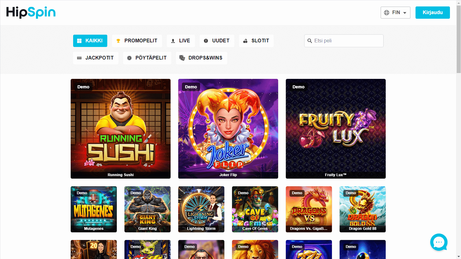Click the Demo badge on Joker Flip
Viewport: 461px width, 259px height.
(191, 87)
